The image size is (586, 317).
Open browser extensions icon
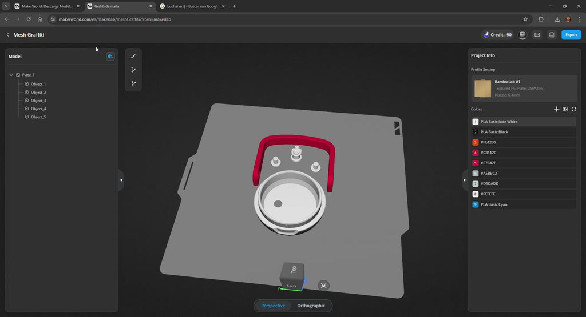coord(541,19)
